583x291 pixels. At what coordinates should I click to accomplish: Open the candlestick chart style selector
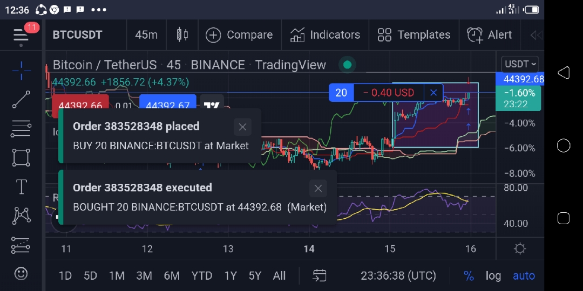point(182,35)
